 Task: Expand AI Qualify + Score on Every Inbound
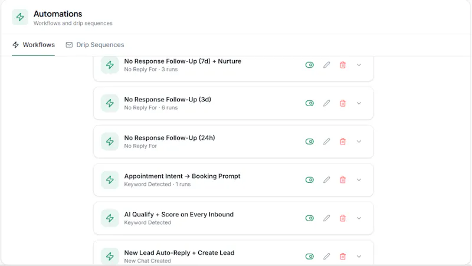[x=359, y=218]
